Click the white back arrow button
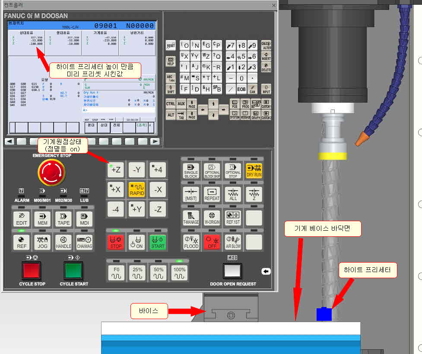Viewport: 422px width, 354px height. coord(266,272)
